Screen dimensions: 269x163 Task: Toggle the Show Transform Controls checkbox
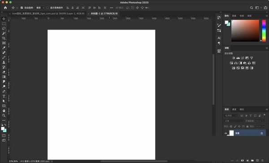48,8
